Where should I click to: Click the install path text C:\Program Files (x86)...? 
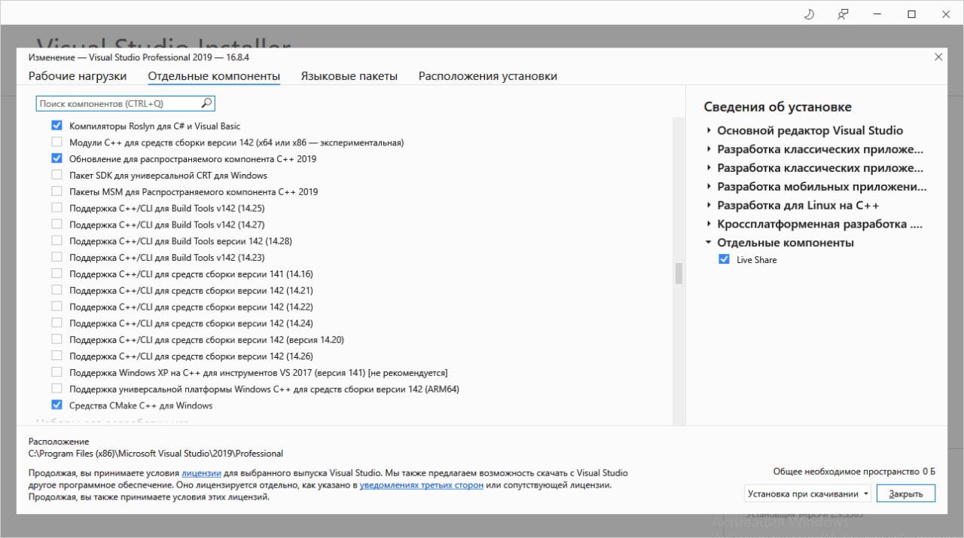156,454
